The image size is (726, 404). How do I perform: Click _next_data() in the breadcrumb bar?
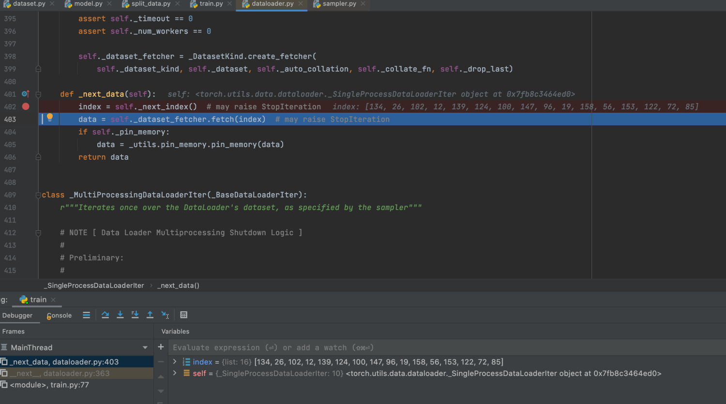(178, 285)
